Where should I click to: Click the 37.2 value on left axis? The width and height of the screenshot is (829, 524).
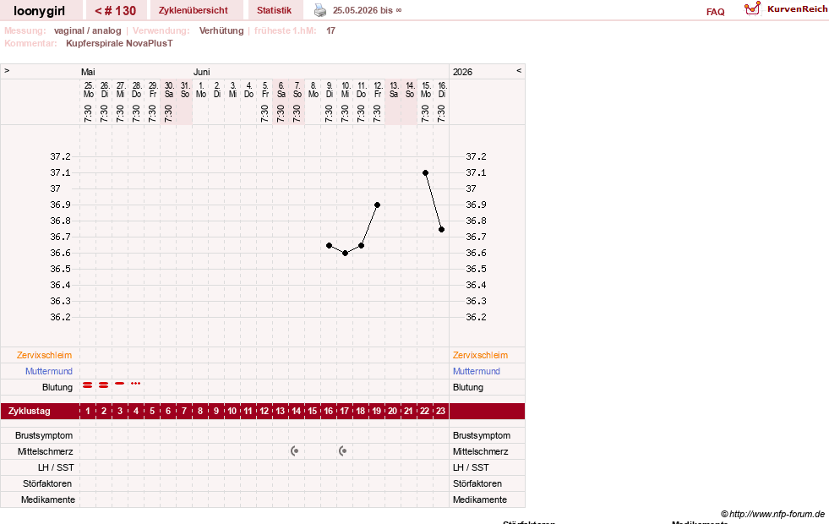point(60,156)
